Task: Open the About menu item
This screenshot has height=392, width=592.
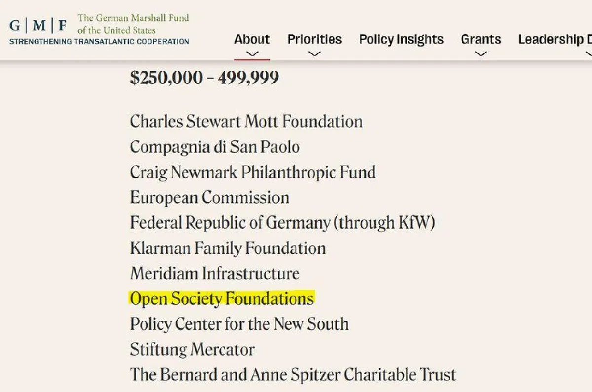Action: pos(252,39)
